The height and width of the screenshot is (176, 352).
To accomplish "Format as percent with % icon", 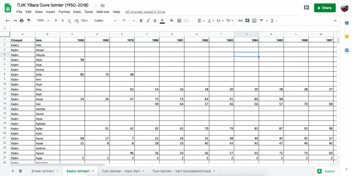I will [x=63, y=21].
